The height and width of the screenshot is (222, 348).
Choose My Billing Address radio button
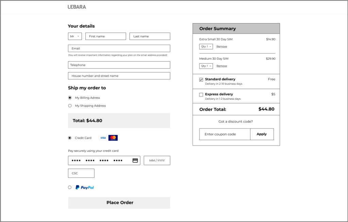pyautogui.click(x=70, y=98)
